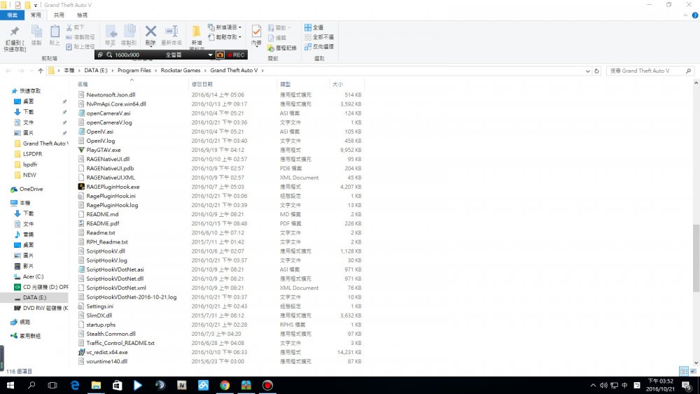Show hidden system tray icons
Screen dimensions: 700x394
click(593, 385)
